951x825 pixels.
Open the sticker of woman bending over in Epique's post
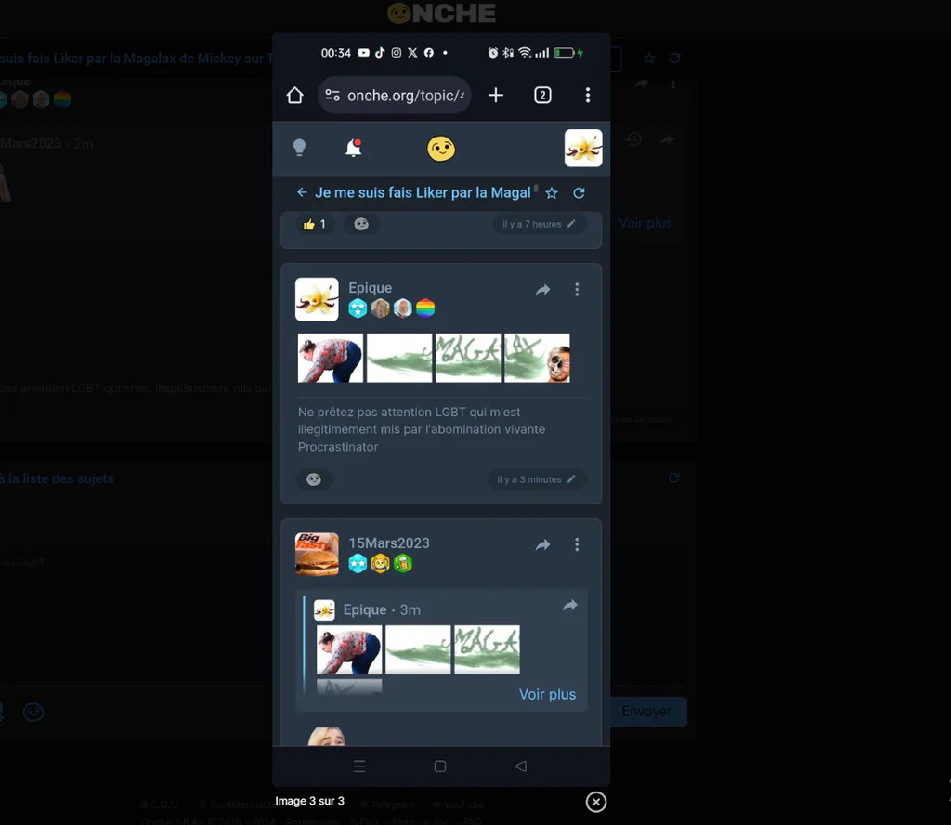[331, 358]
